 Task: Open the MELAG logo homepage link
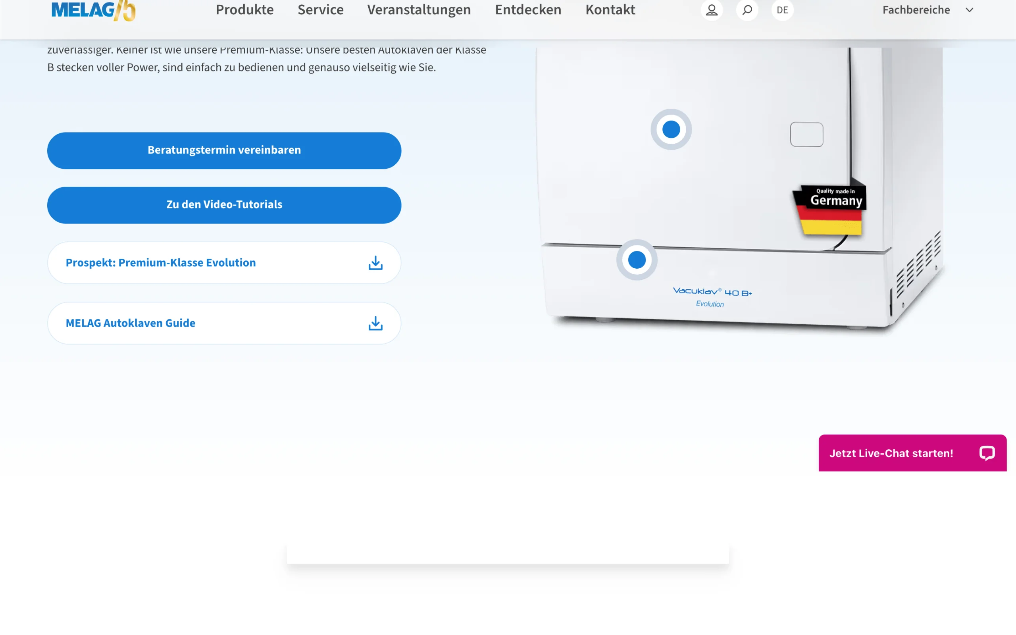click(93, 10)
